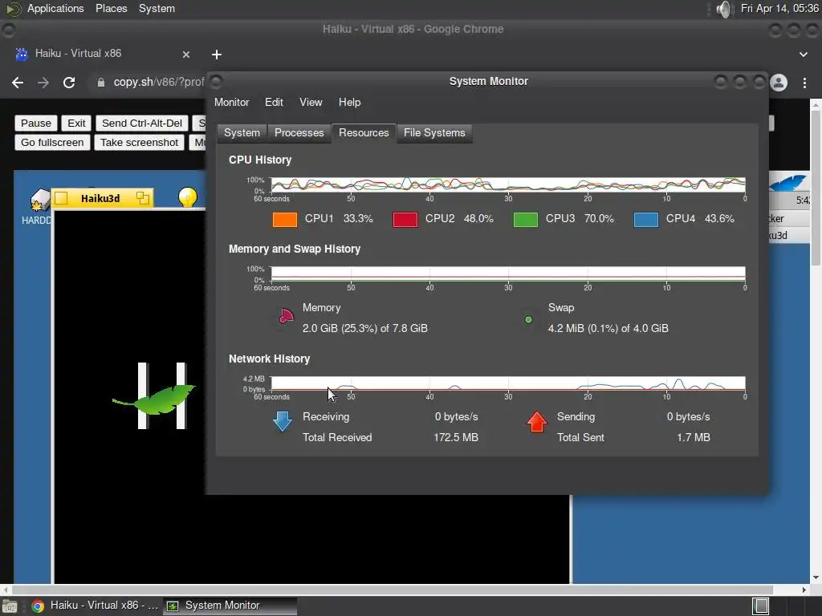Click the Haiku3d window zoom button
Viewport: 822px width, 616px height.
(x=143, y=198)
